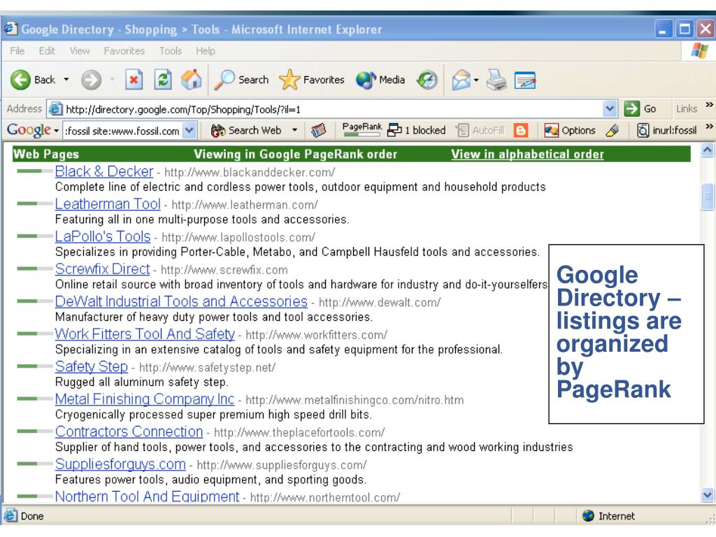
Task: Open DeWalt Industrial Tools and Accessories link
Action: 181,301
